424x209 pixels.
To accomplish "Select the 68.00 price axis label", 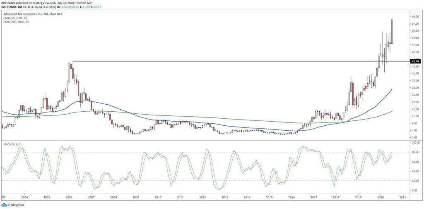I will (x=415, y=16).
